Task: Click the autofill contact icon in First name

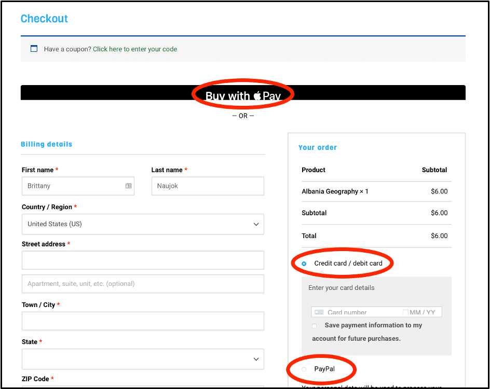Action: (x=128, y=186)
